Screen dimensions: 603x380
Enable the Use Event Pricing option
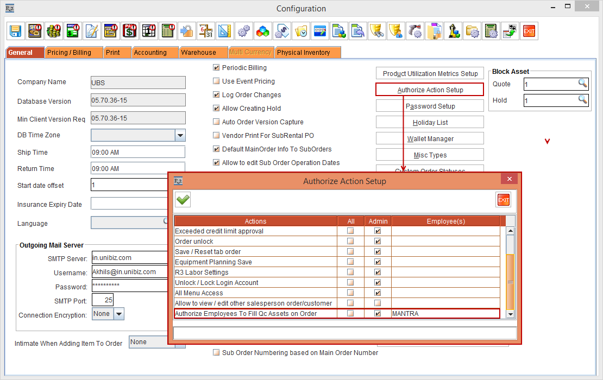[217, 81]
